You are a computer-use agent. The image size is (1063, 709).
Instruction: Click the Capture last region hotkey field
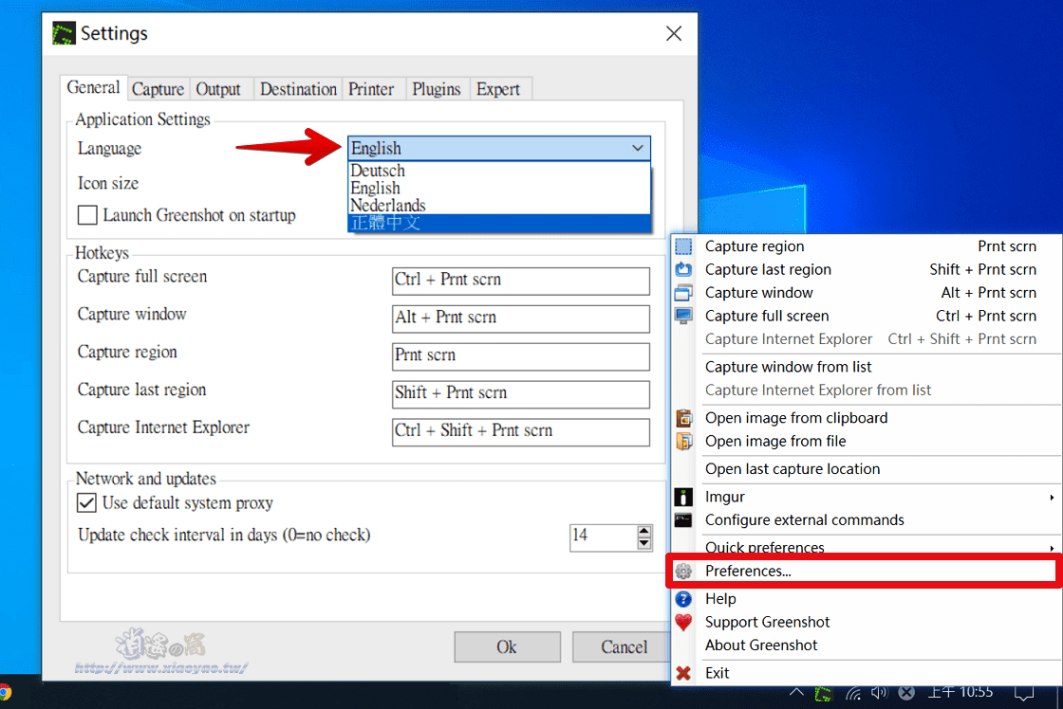pyautogui.click(x=521, y=394)
